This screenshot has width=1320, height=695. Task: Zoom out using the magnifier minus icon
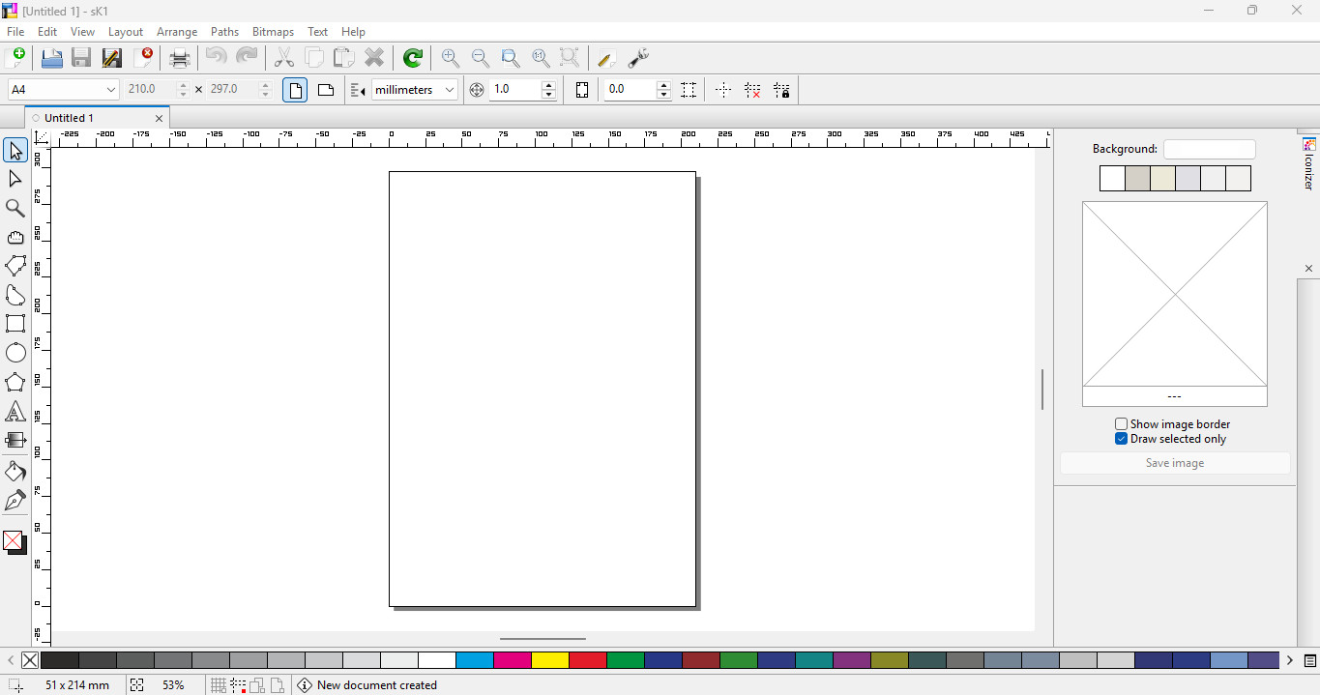[x=481, y=58]
